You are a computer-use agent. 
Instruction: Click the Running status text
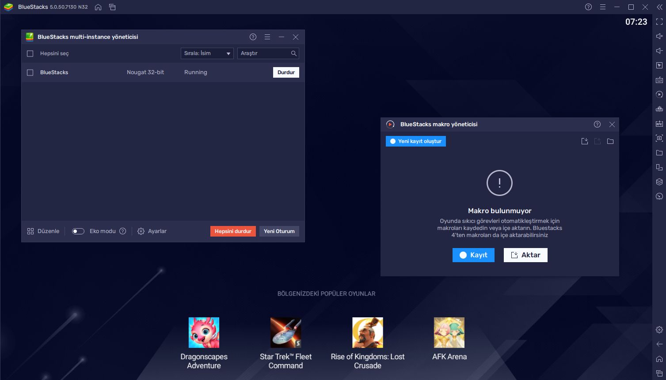[196, 72]
